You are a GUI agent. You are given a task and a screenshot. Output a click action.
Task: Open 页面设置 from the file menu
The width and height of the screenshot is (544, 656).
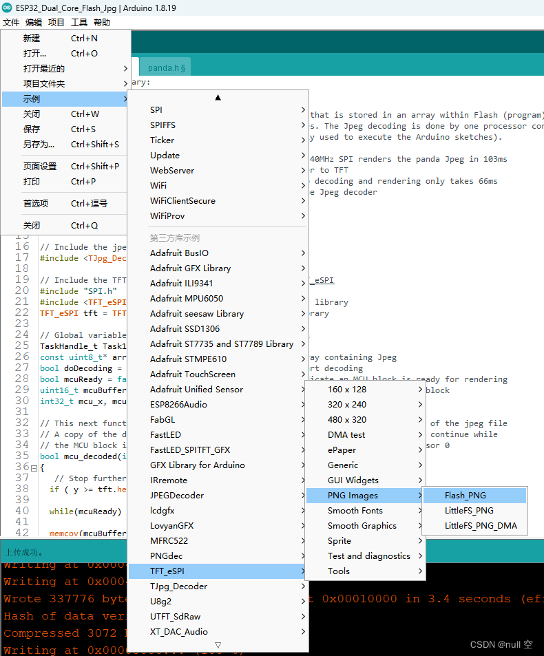tap(65, 167)
